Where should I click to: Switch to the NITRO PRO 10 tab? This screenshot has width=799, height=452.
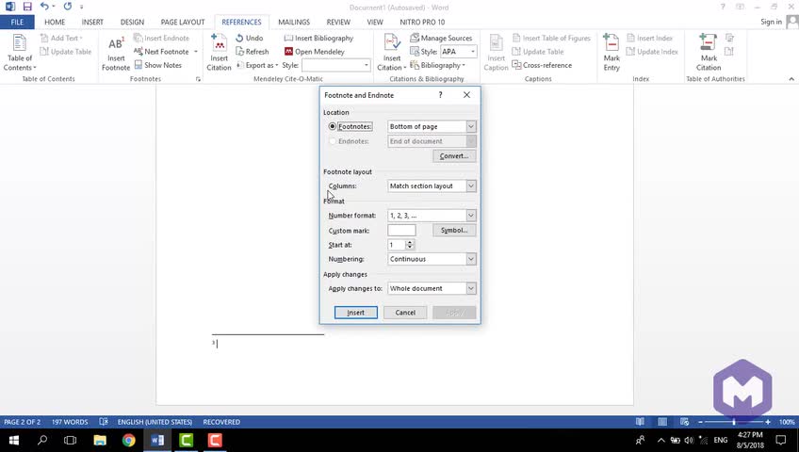tap(422, 22)
